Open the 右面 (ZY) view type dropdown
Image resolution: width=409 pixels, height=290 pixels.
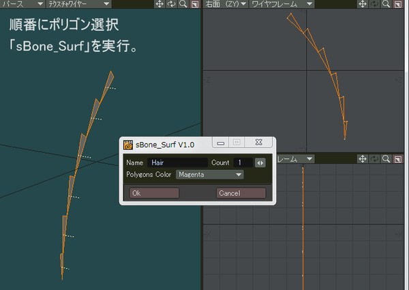coord(226,4)
